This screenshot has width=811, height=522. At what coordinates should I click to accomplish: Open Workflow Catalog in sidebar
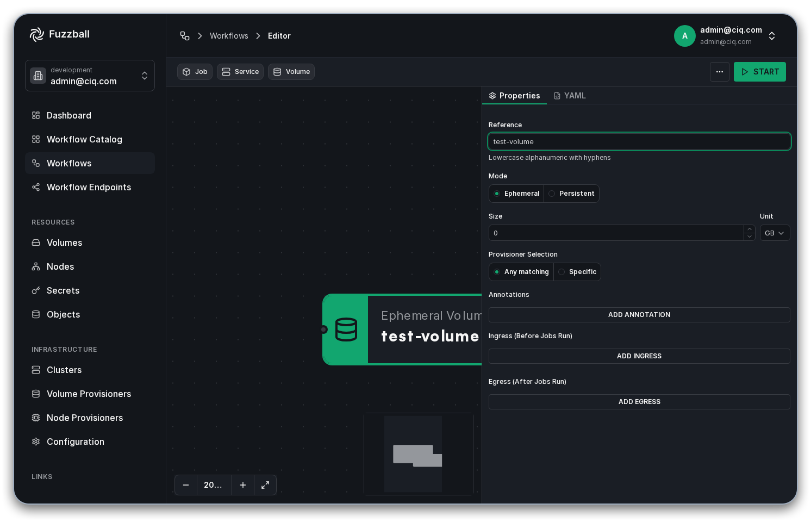coord(90,139)
